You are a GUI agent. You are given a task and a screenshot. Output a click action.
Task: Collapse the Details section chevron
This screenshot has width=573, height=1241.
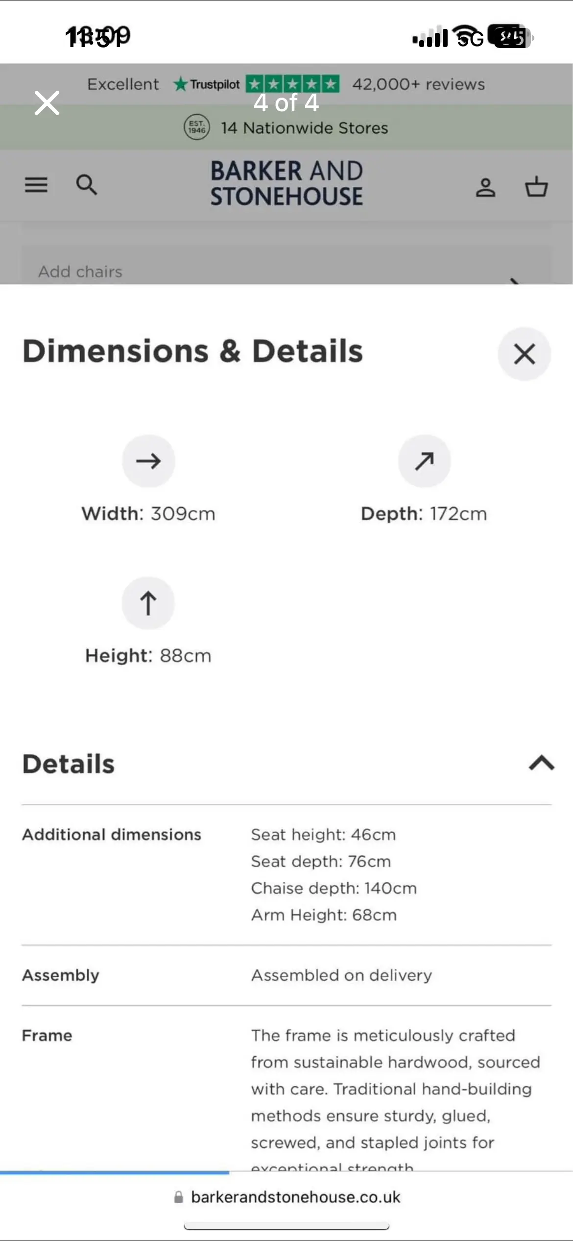point(541,763)
